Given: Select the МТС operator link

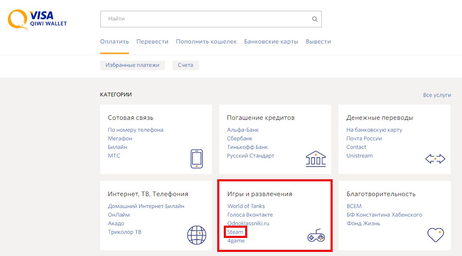Looking at the screenshot, I should 114,155.
